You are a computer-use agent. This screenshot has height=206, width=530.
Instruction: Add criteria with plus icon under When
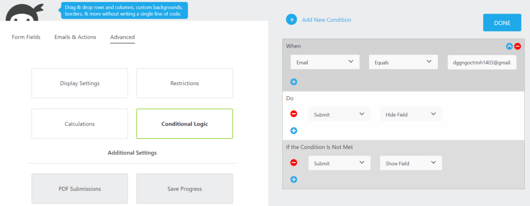point(294,82)
